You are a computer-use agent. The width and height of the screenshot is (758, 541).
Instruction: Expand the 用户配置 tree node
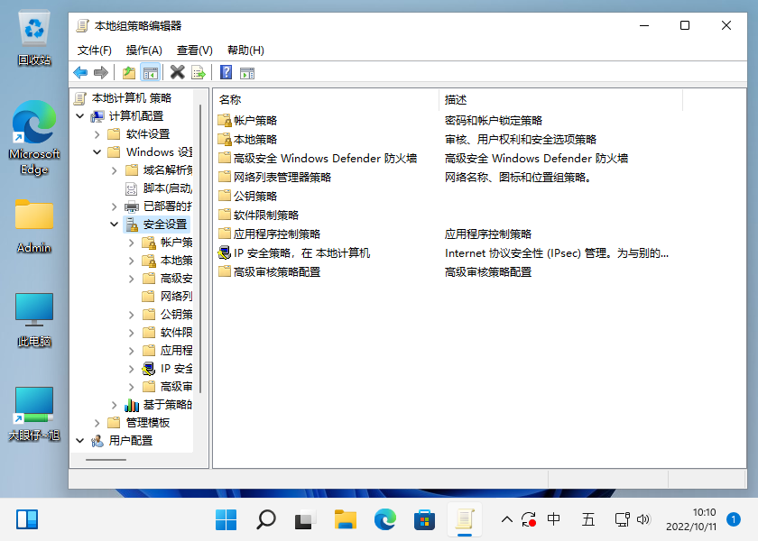(80, 440)
